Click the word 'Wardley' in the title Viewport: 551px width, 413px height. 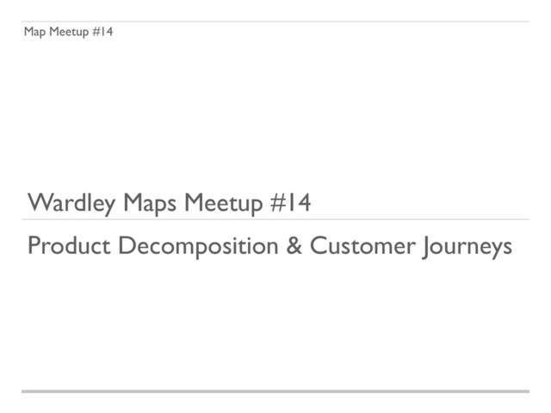(71, 203)
